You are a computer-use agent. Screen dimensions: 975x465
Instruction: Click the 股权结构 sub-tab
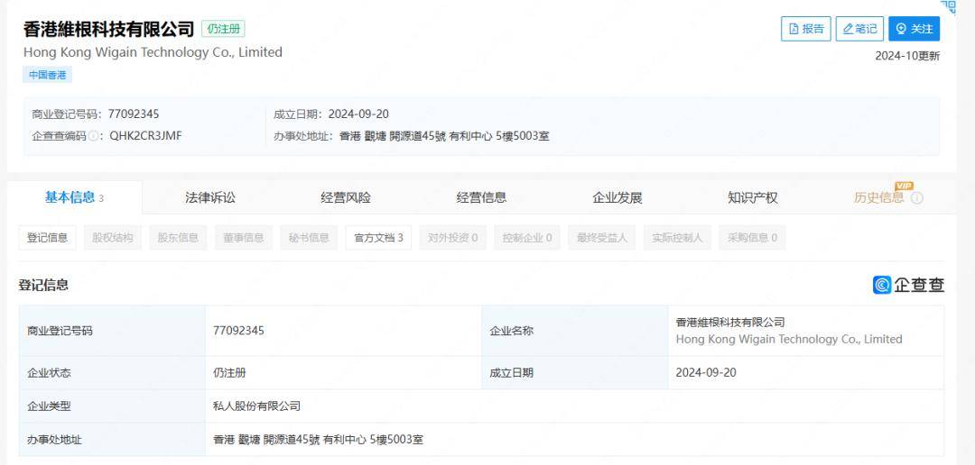tap(113, 238)
